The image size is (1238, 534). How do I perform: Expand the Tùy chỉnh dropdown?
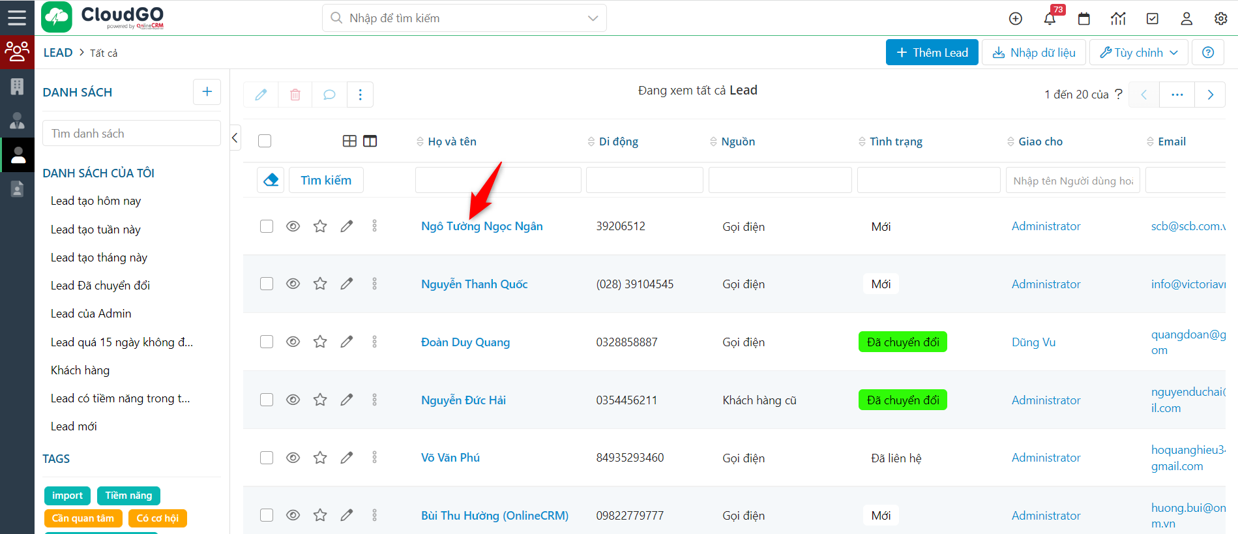click(x=1138, y=53)
